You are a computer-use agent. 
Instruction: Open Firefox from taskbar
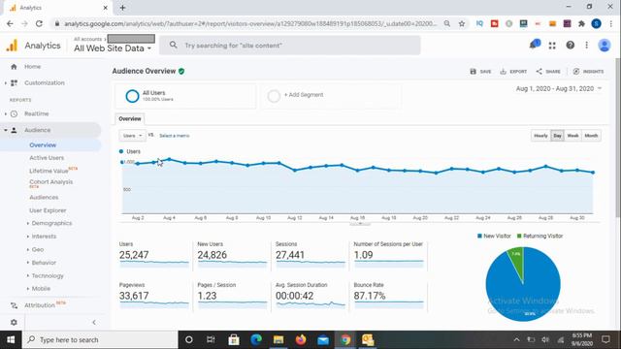[x=301, y=339]
